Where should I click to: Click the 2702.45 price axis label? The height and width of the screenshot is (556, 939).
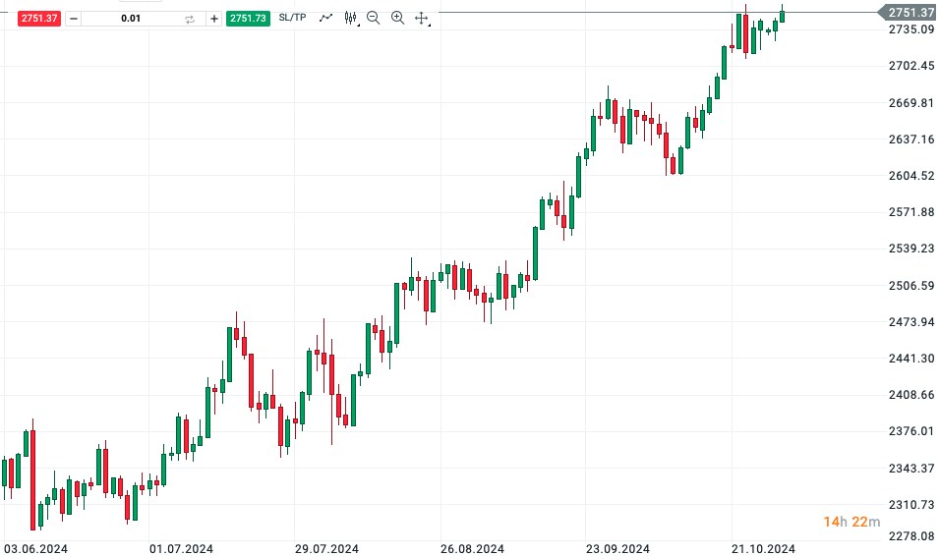(x=911, y=66)
